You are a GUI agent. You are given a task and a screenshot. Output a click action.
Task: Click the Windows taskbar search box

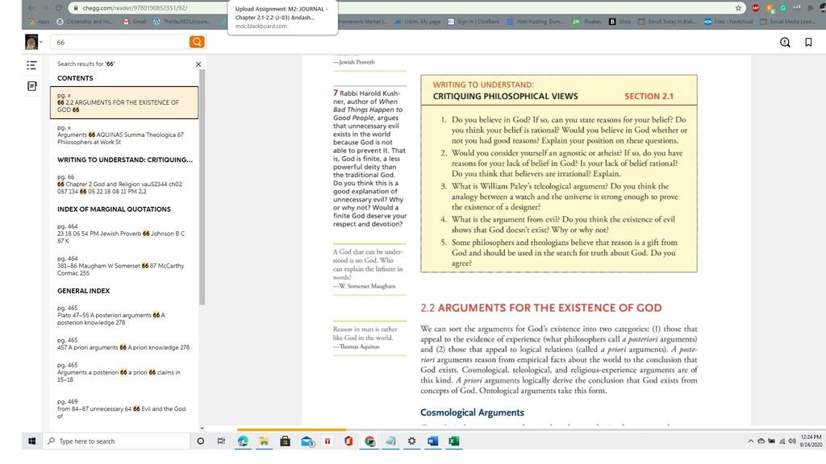[x=117, y=441]
